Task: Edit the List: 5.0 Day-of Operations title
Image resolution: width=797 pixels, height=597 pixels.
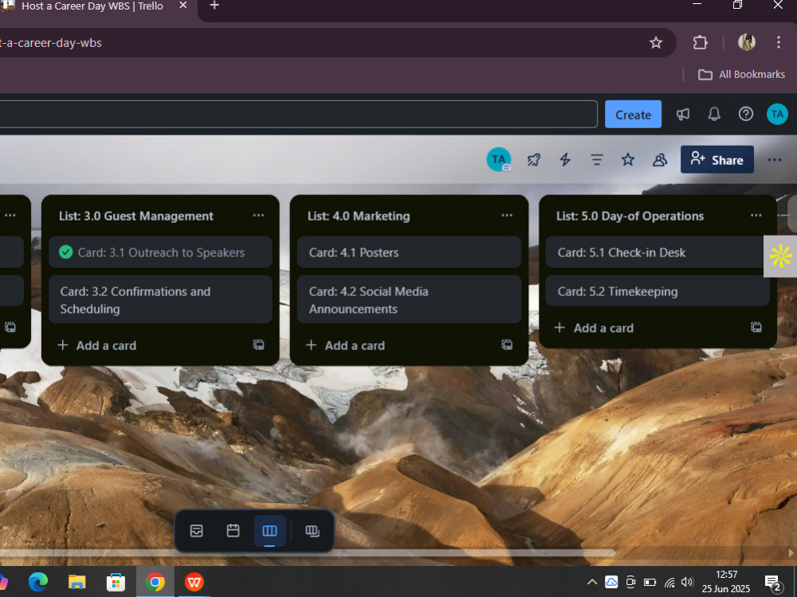Action: pos(630,216)
